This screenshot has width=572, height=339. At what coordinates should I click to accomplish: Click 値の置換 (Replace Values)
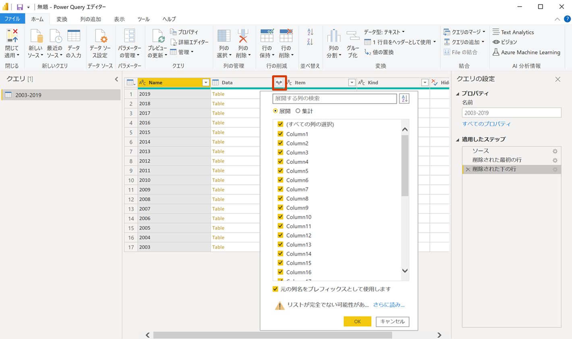click(379, 52)
